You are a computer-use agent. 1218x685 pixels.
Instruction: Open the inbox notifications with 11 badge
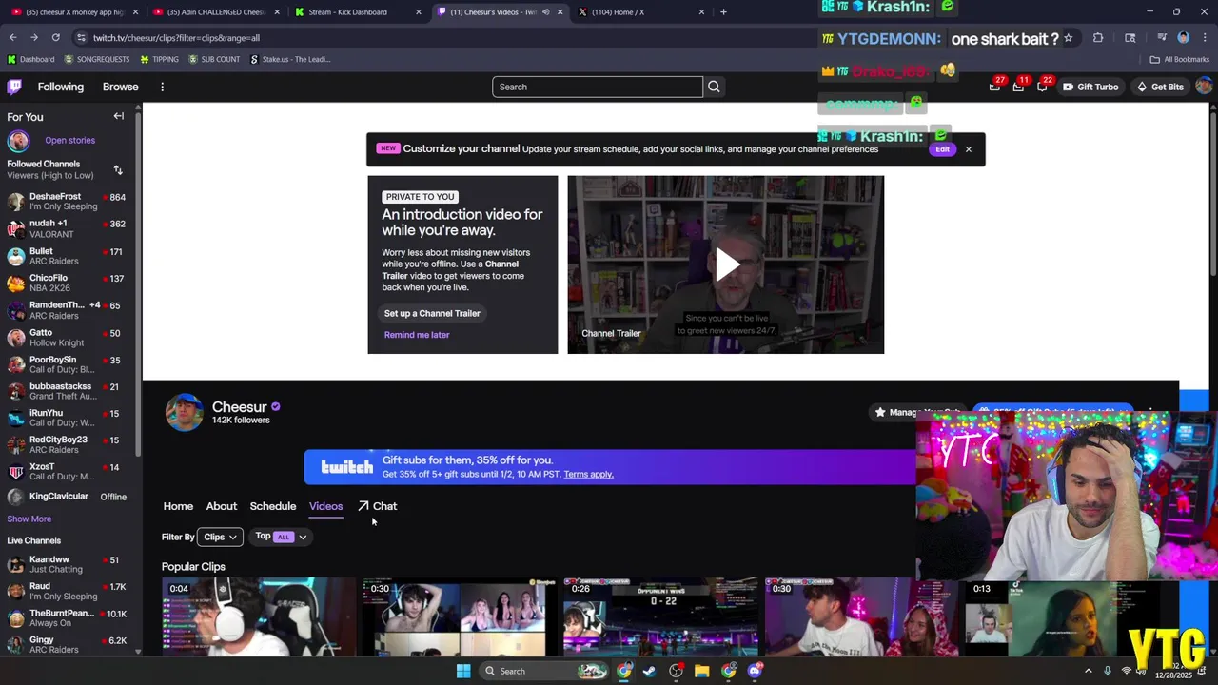click(1018, 87)
